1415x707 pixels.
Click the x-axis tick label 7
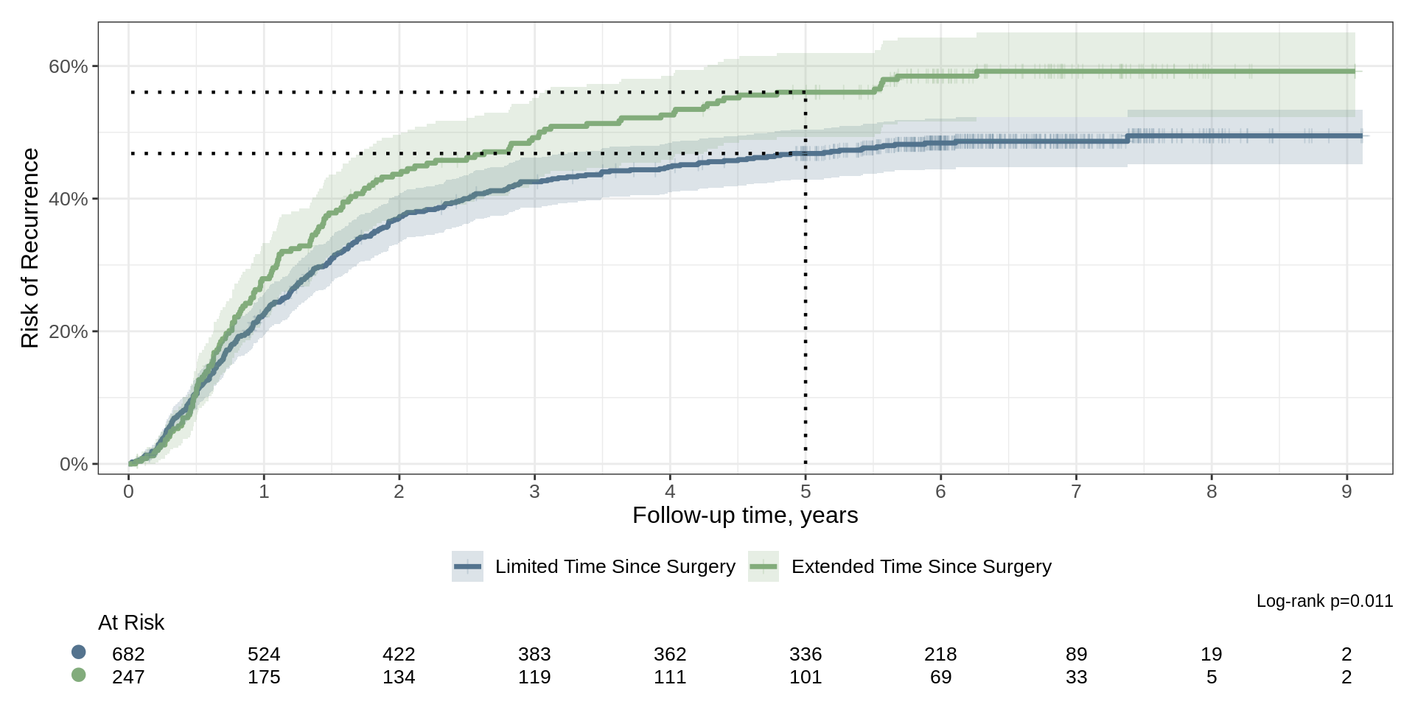[x=1076, y=491]
